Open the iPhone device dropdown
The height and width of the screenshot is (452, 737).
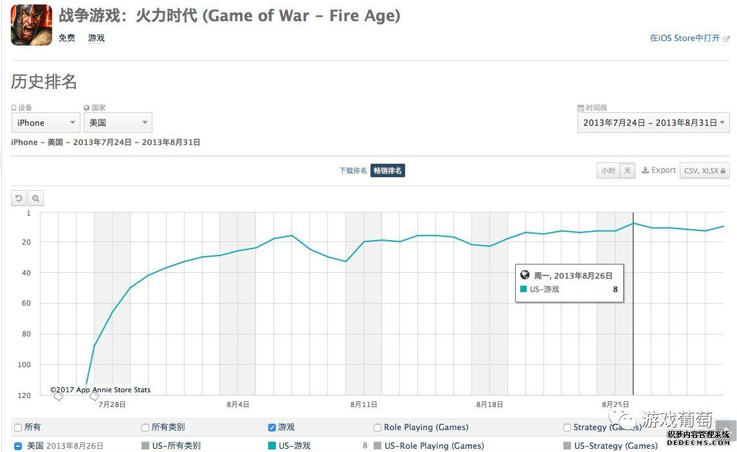(x=46, y=123)
